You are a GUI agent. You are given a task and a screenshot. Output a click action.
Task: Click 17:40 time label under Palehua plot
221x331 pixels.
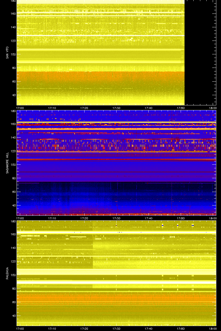pos(149,329)
